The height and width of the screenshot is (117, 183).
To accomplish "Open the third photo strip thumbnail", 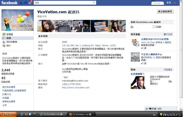I will 81,26.
